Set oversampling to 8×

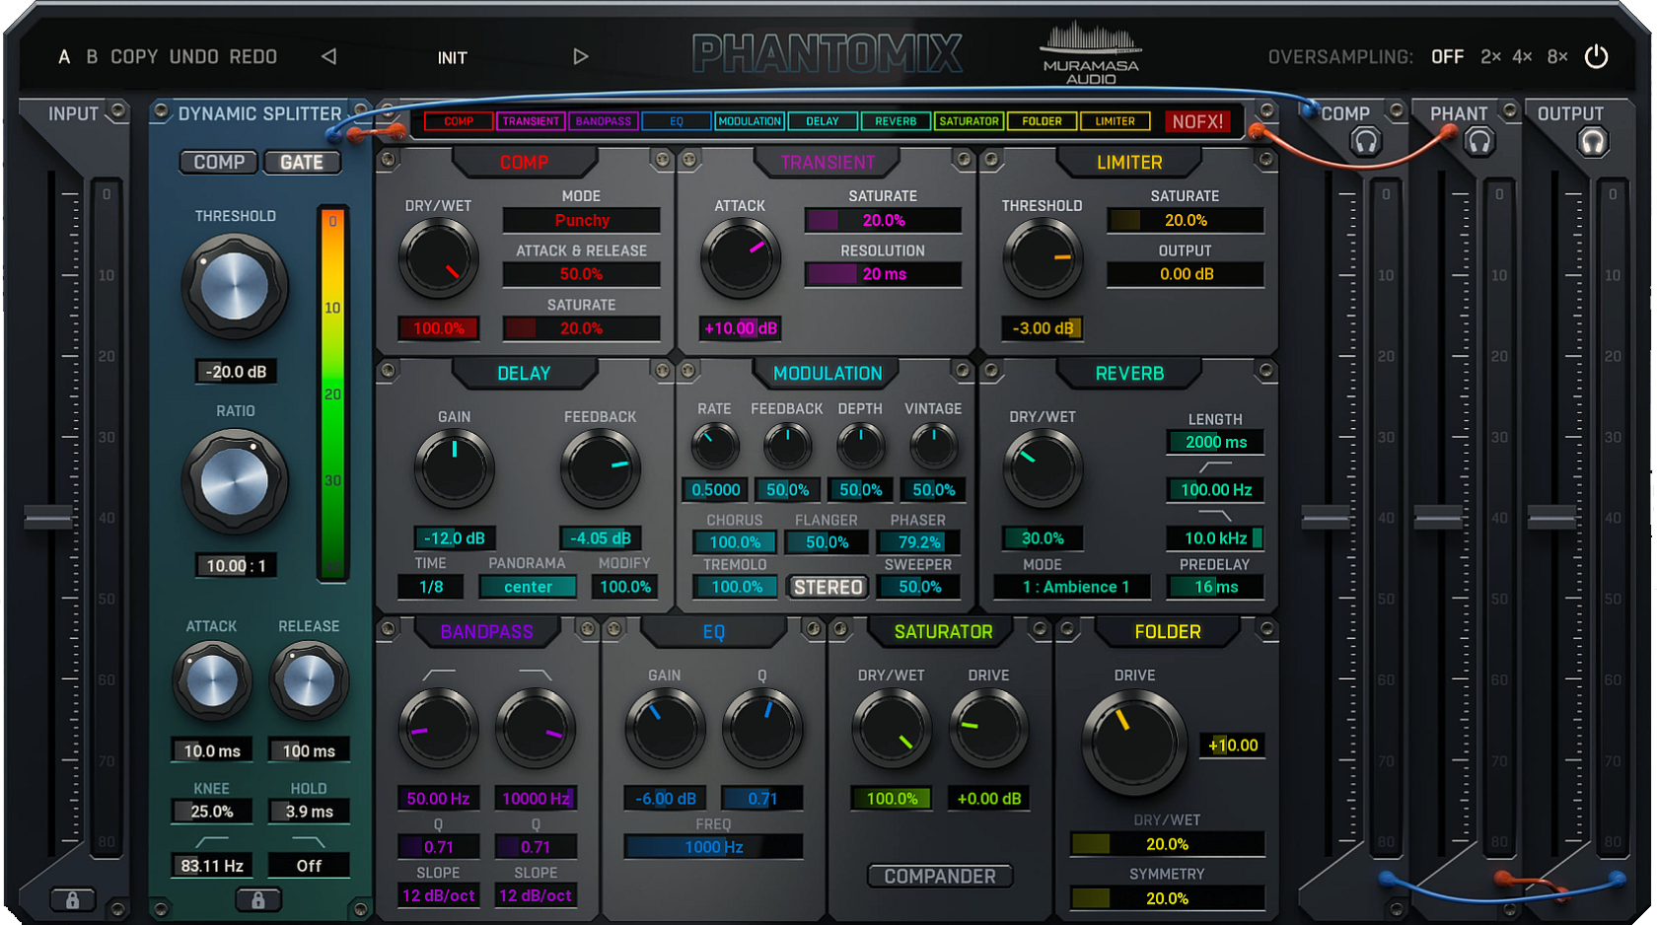click(x=1557, y=57)
